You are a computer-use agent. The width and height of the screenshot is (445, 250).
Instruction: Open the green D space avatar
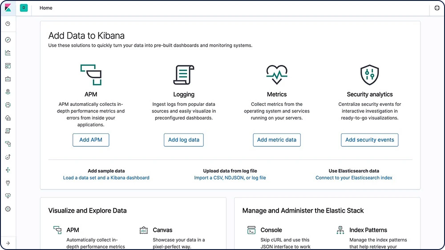pos(24,8)
